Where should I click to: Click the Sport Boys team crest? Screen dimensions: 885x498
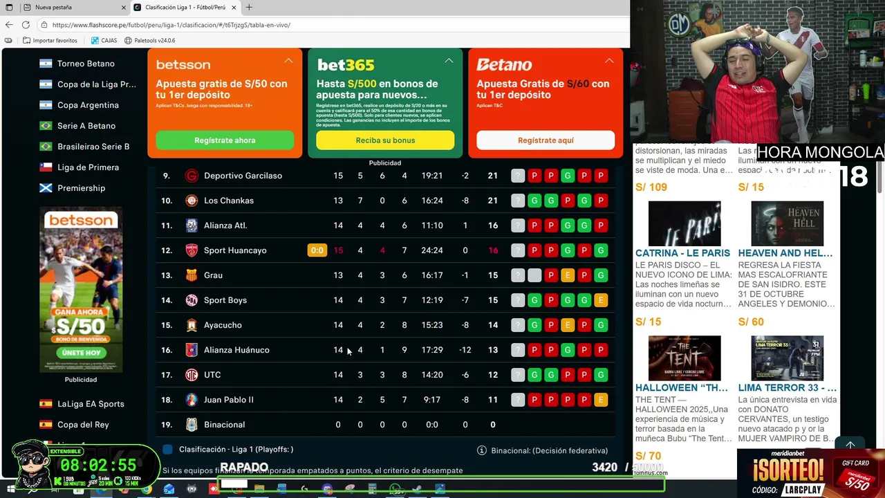(192, 300)
